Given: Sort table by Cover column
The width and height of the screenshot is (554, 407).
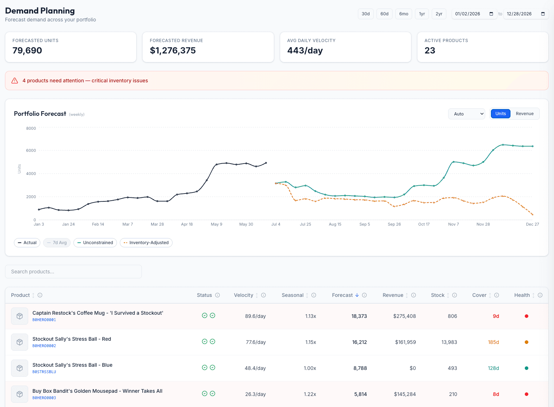Looking at the screenshot, I should click(x=482, y=295).
